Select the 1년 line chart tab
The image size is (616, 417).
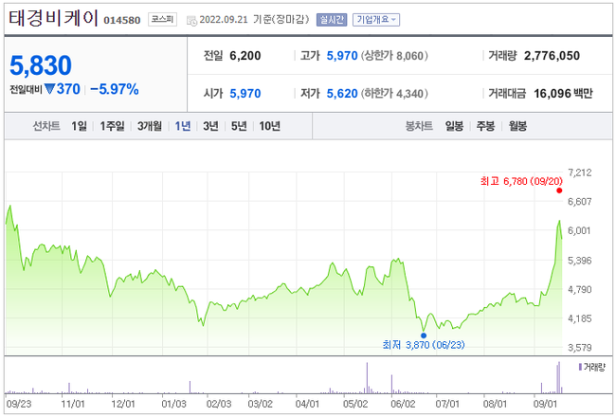[183, 126]
